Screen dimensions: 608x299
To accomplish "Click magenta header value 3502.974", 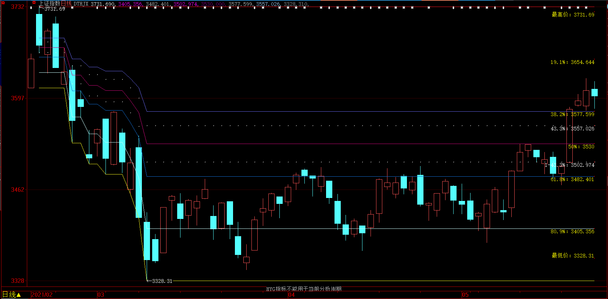I will [x=186, y=4].
